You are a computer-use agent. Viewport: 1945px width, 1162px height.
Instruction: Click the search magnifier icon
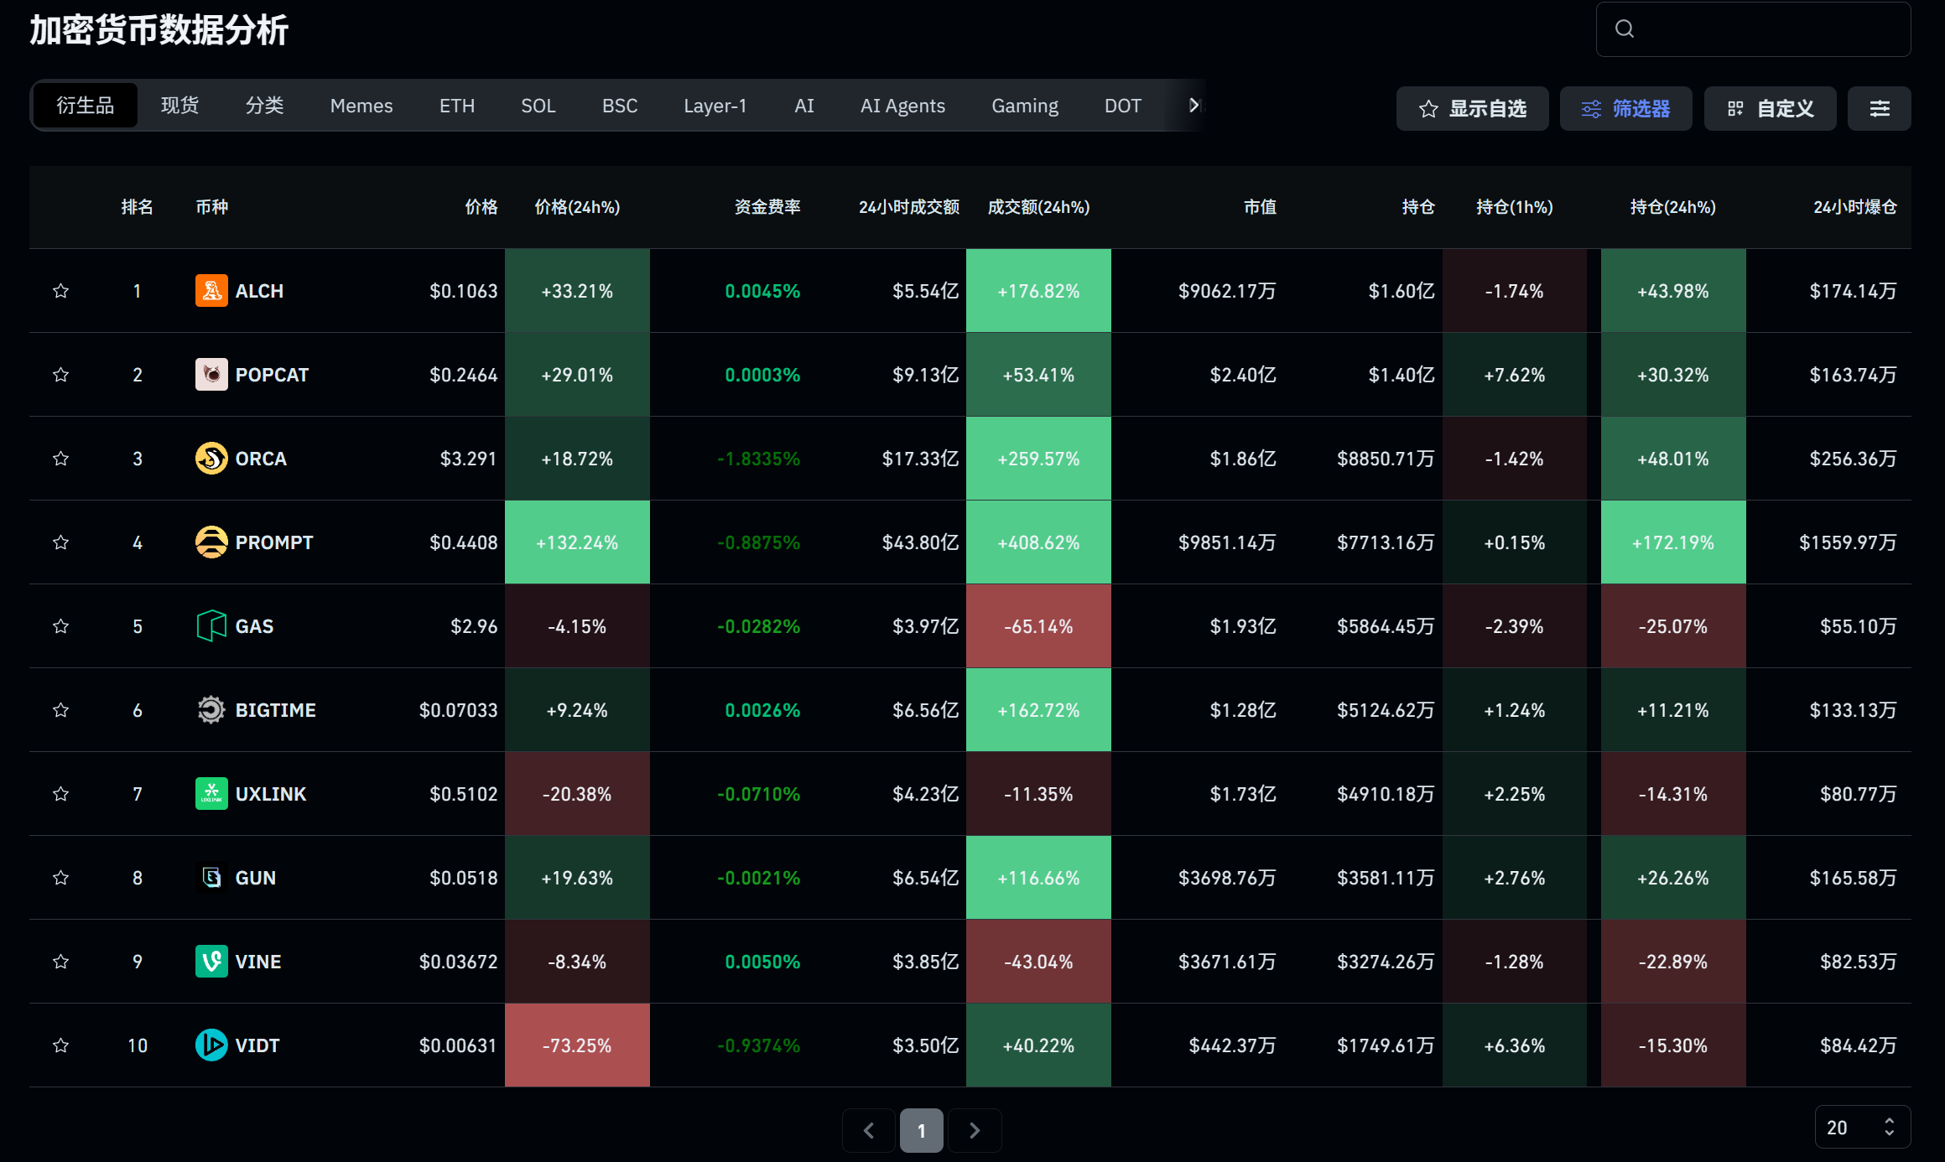click(1625, 29)
